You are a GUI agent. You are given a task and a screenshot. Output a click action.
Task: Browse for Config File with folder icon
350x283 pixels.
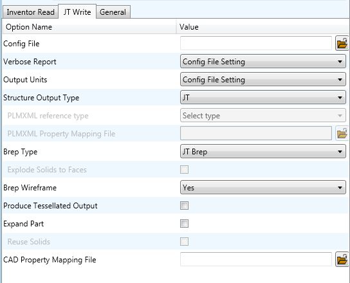[342, 43]
